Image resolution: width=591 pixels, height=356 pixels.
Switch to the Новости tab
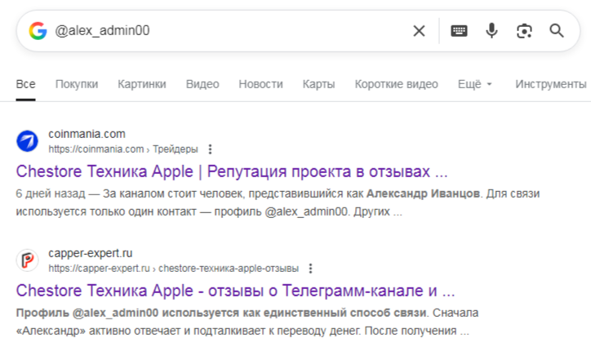260,84
